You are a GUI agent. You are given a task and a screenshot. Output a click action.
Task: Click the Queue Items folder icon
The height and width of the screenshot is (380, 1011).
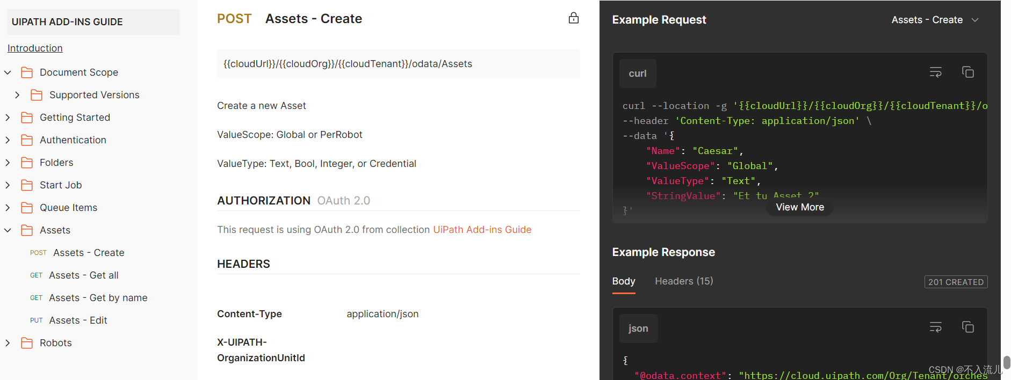(x=27, y=208)
